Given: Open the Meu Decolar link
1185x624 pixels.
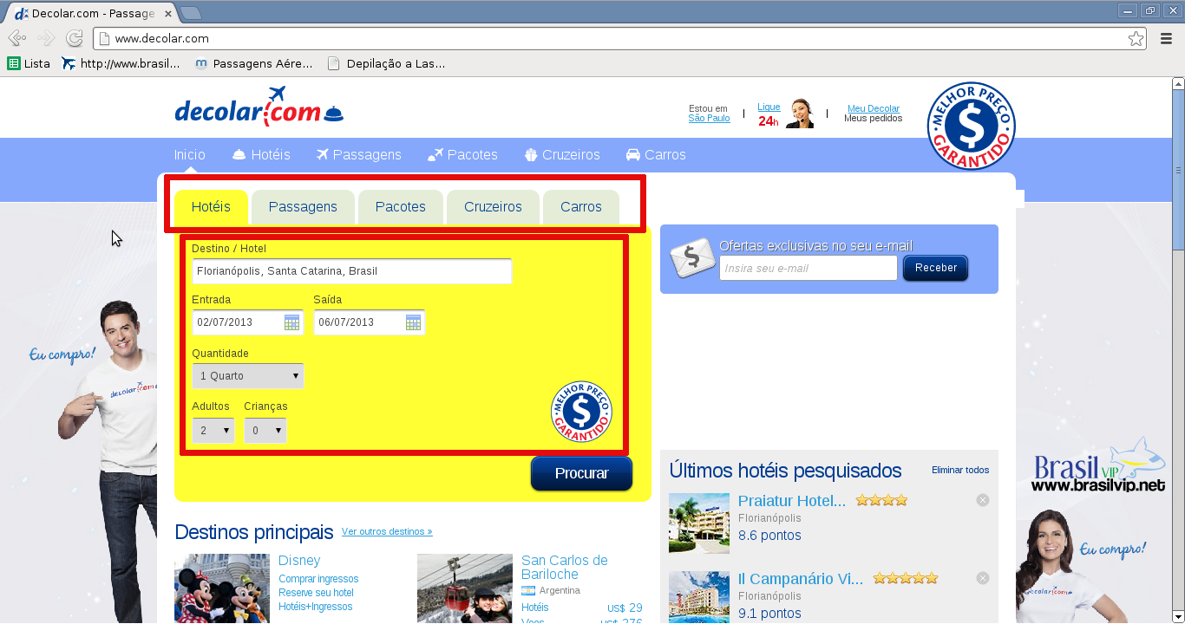Looking at the screenshot, I should pyautogui.click(x=874, y=108).
